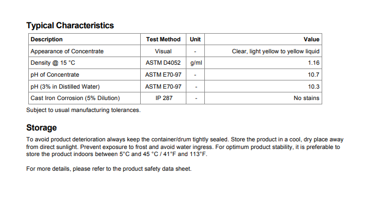Click the ASTM D4052 cell
Viewport: 376px width, 218px height.
click(x=163, y=63)
